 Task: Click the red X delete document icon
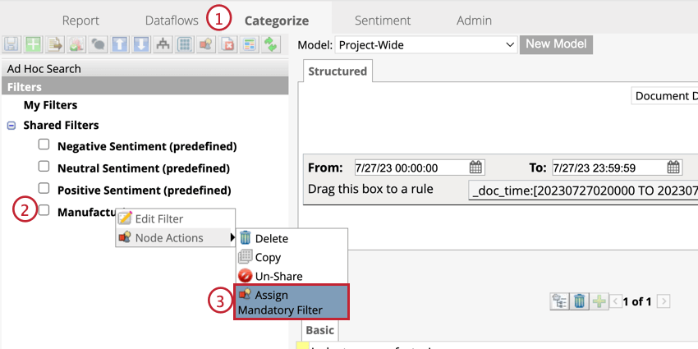point(228,44)
